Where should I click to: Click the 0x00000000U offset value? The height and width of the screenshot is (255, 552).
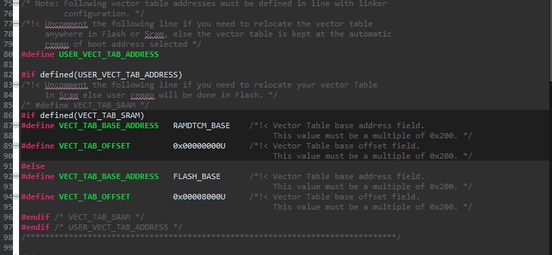tap(199, 146)
